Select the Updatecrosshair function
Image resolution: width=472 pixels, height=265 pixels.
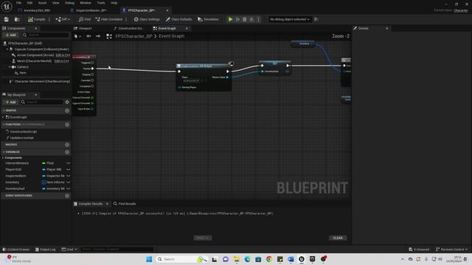point(21,138)
